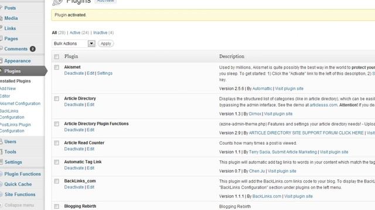Edit the Article Read Counter plugin

point(90,149)
